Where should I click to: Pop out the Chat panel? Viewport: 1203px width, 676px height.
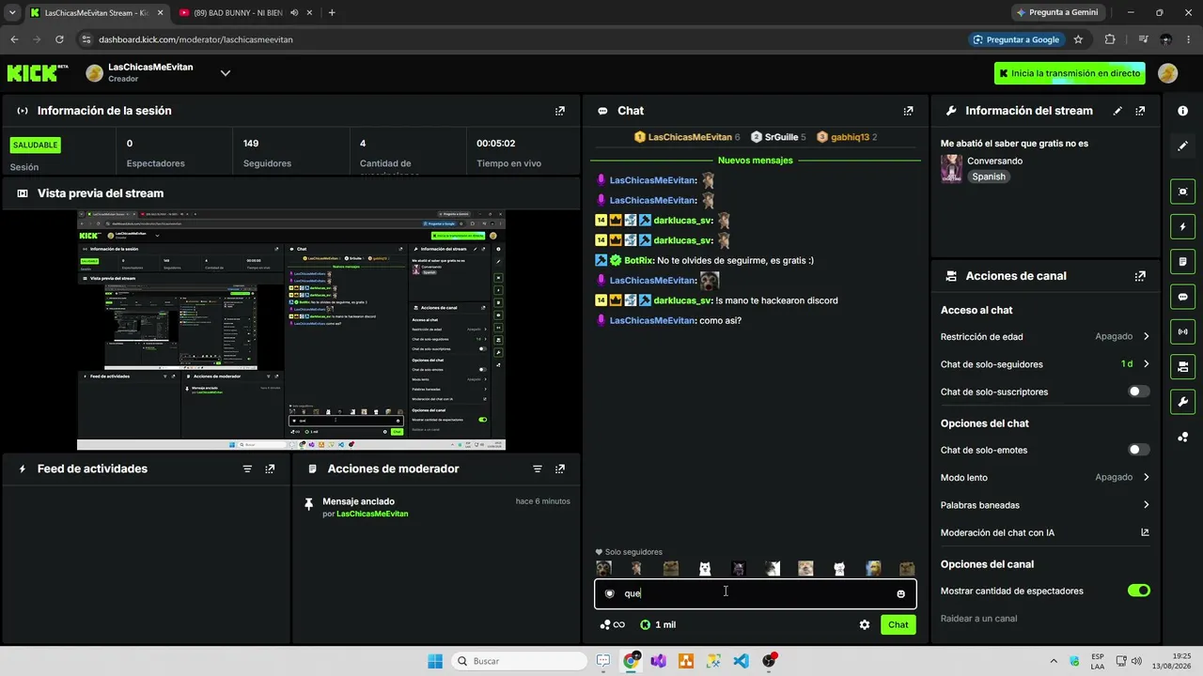coord(908,111)
